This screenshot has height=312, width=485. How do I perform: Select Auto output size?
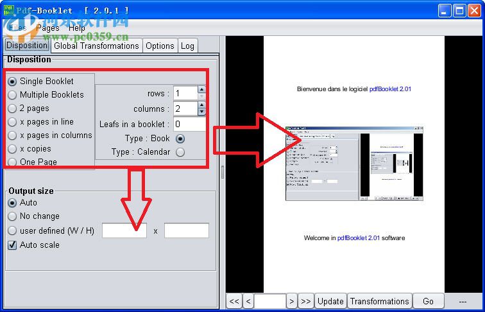pyautogui.click(x=12, y=203)
